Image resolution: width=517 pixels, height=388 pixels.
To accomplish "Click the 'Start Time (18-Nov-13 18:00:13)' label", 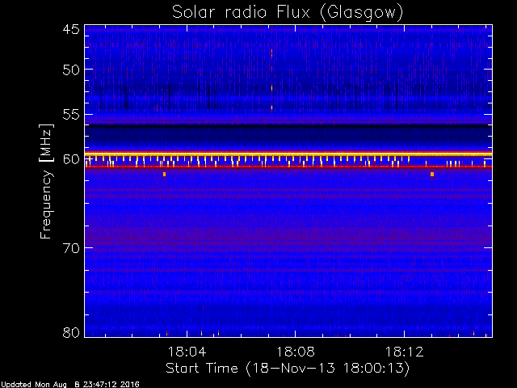I will point(288,369).
